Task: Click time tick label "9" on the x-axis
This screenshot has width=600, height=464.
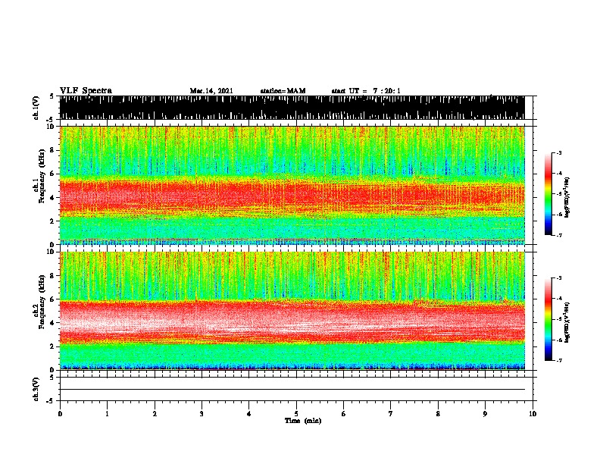Action: [x=485, y=414]
